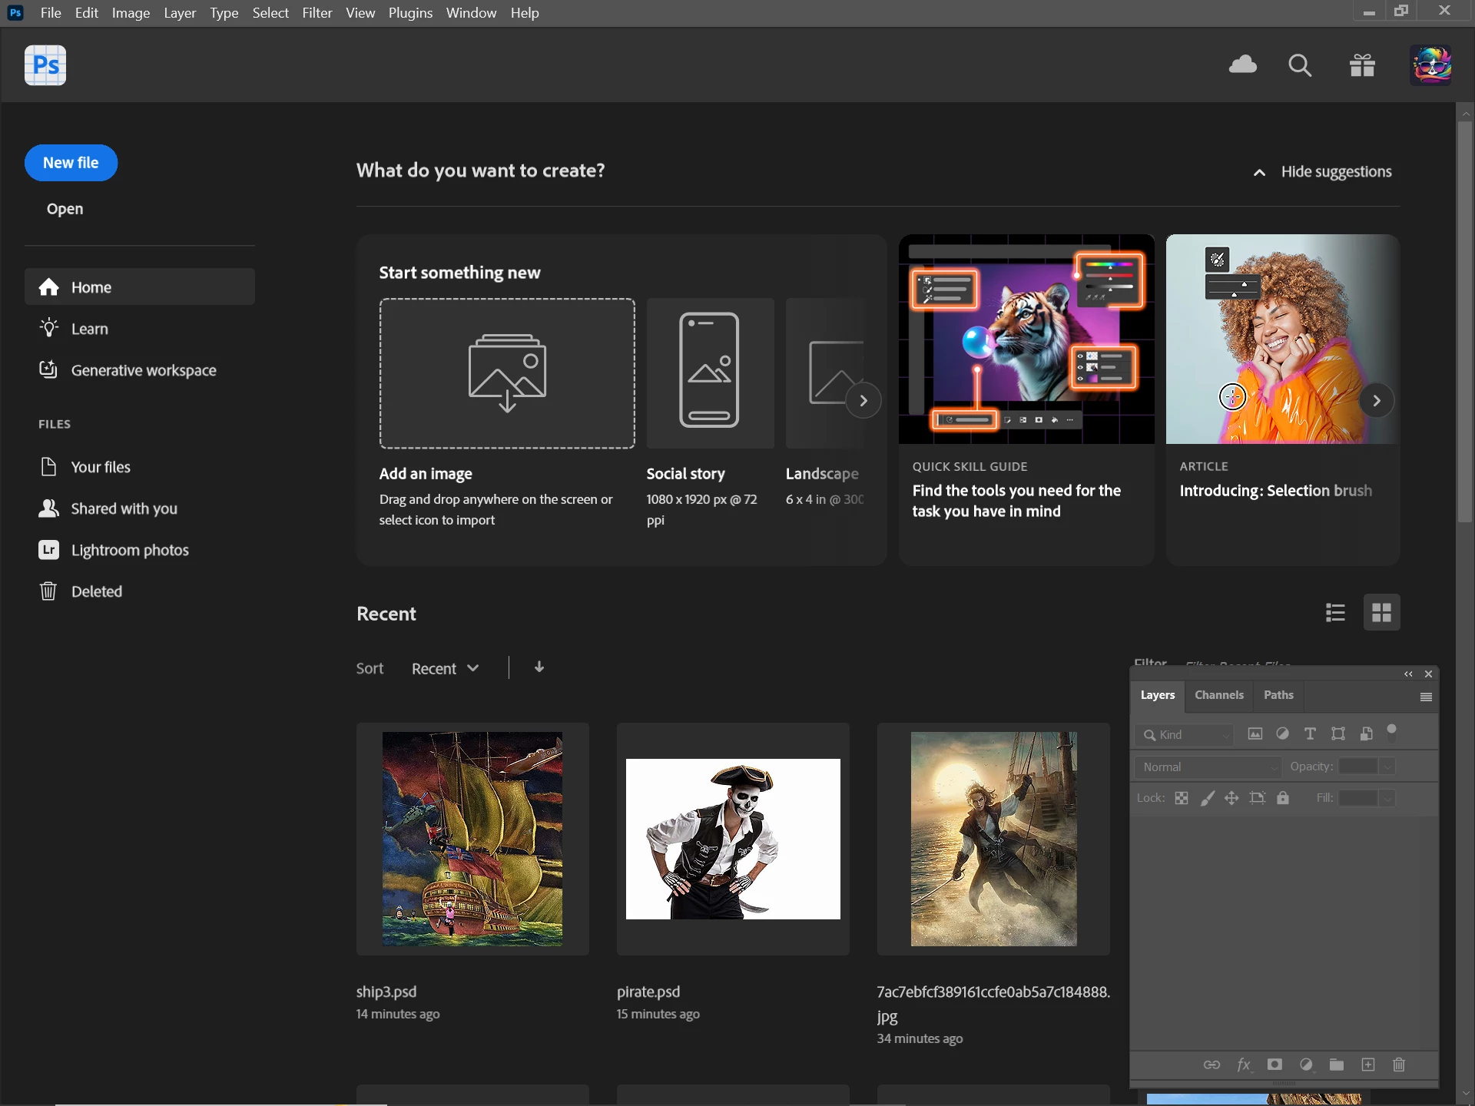Screen dimensions: 1475x1106
Task: Click the Open button
Action: [x=65, y=209]
